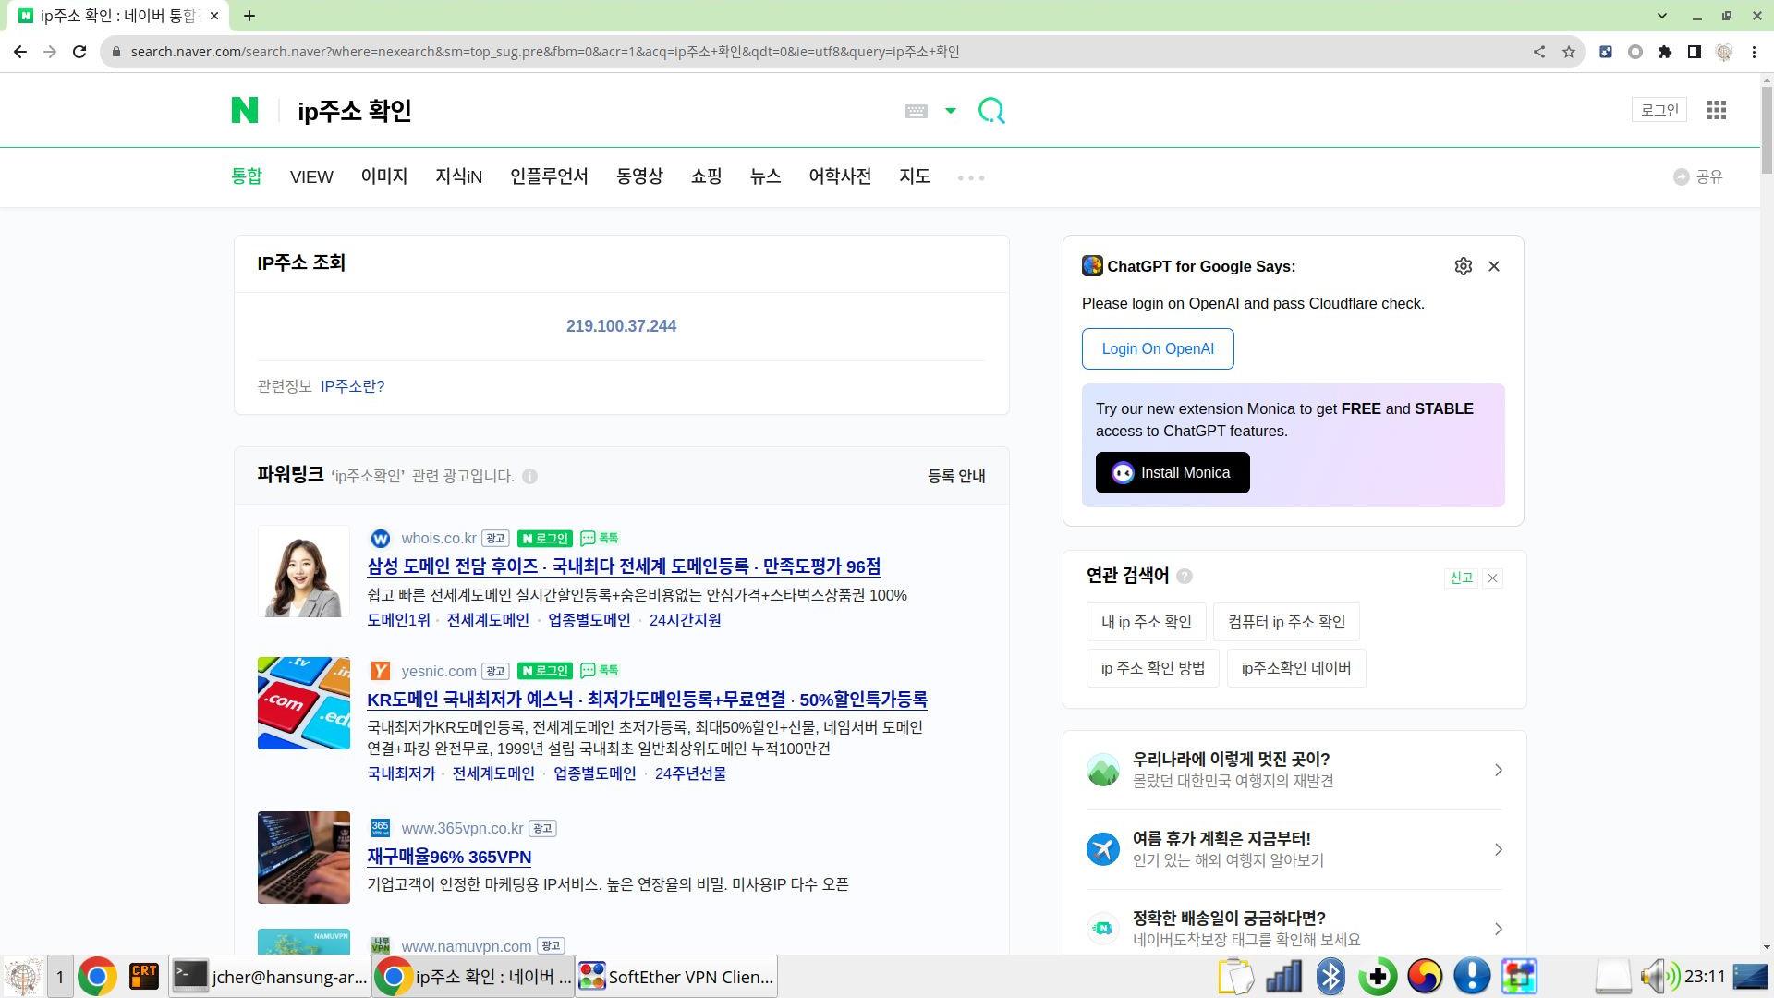The image size is (1774, 998).
Task: Click the 공유 share button
Action: click(x=1698, y=176)
